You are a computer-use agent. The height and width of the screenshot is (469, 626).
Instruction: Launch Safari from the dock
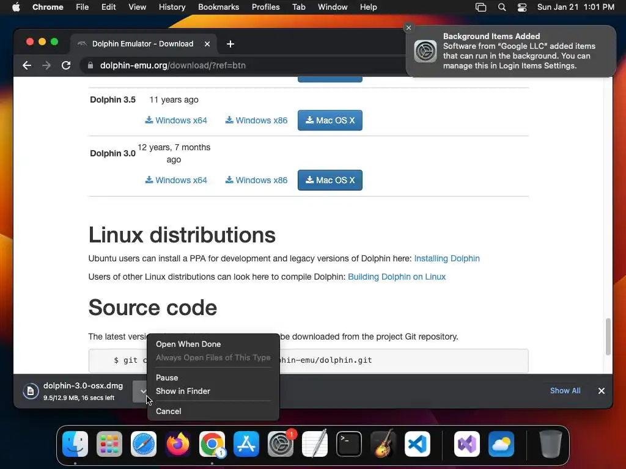click(x=144, y=444)
